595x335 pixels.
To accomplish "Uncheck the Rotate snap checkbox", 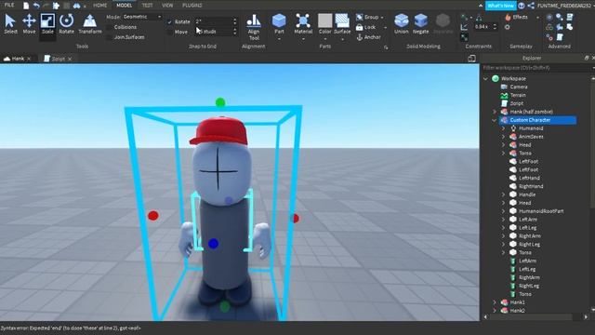I will 169,22.
